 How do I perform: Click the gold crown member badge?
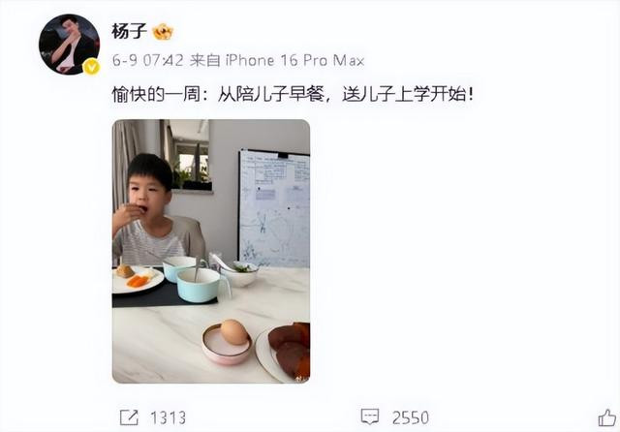[163, 32]
